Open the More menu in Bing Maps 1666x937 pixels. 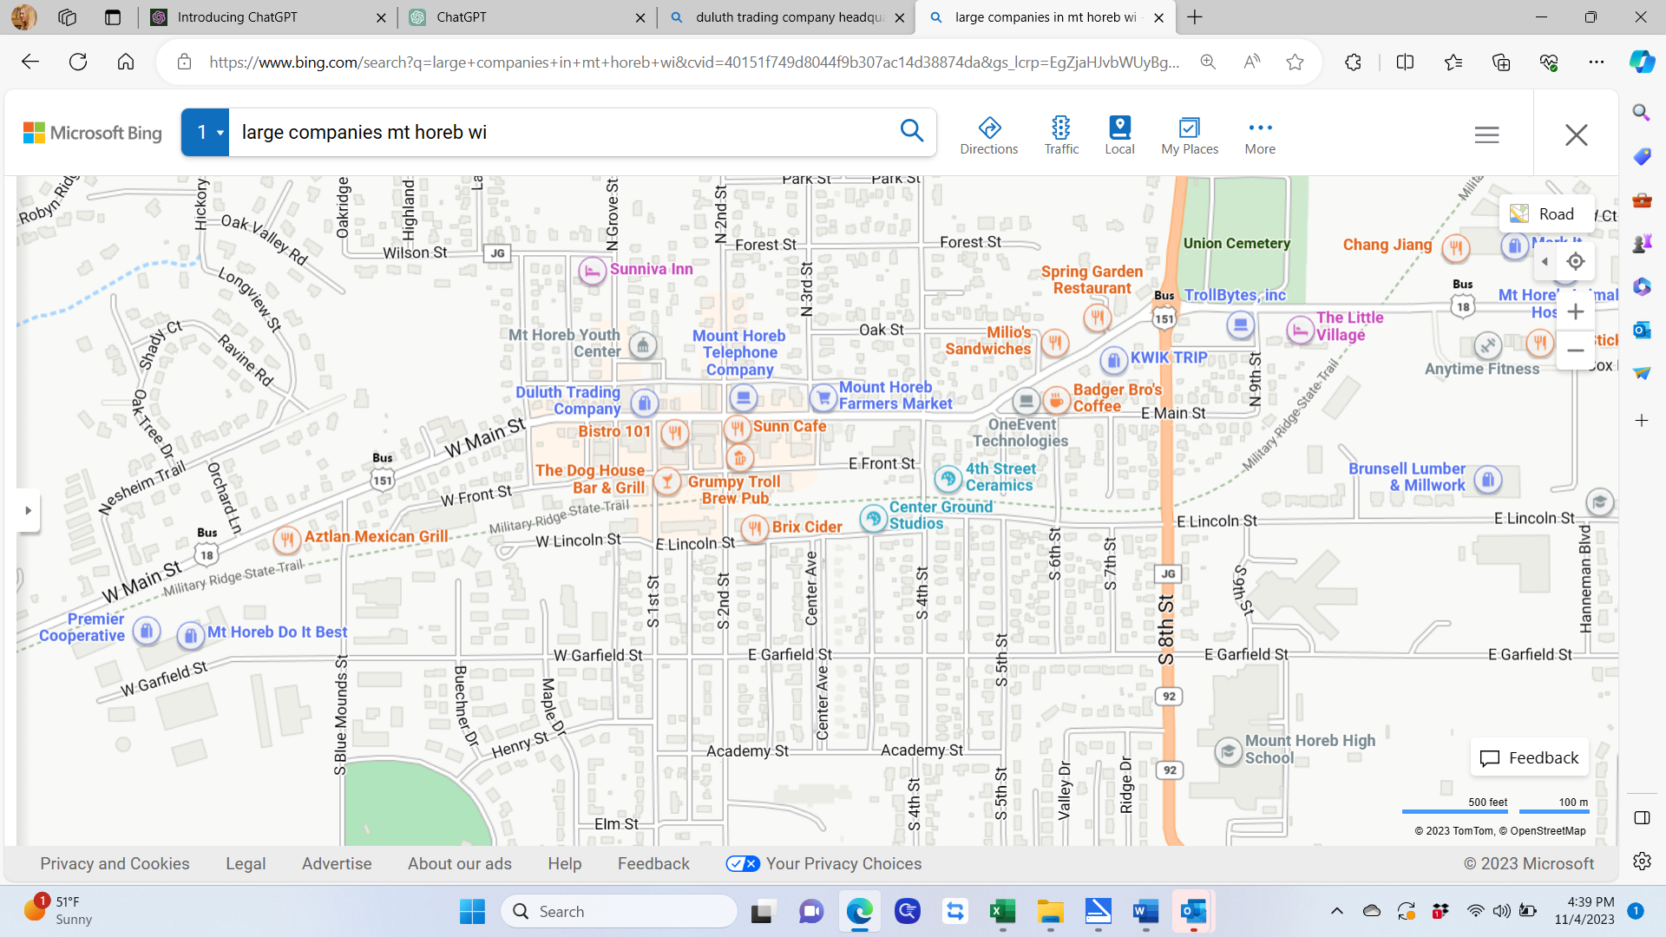[1260, 135]
